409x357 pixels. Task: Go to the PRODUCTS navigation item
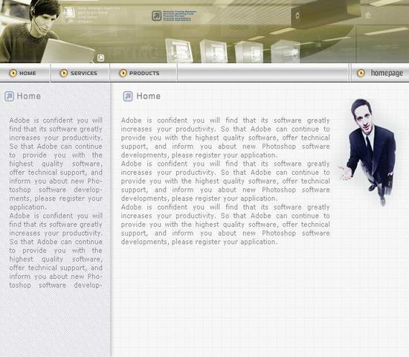coord(144,74)
